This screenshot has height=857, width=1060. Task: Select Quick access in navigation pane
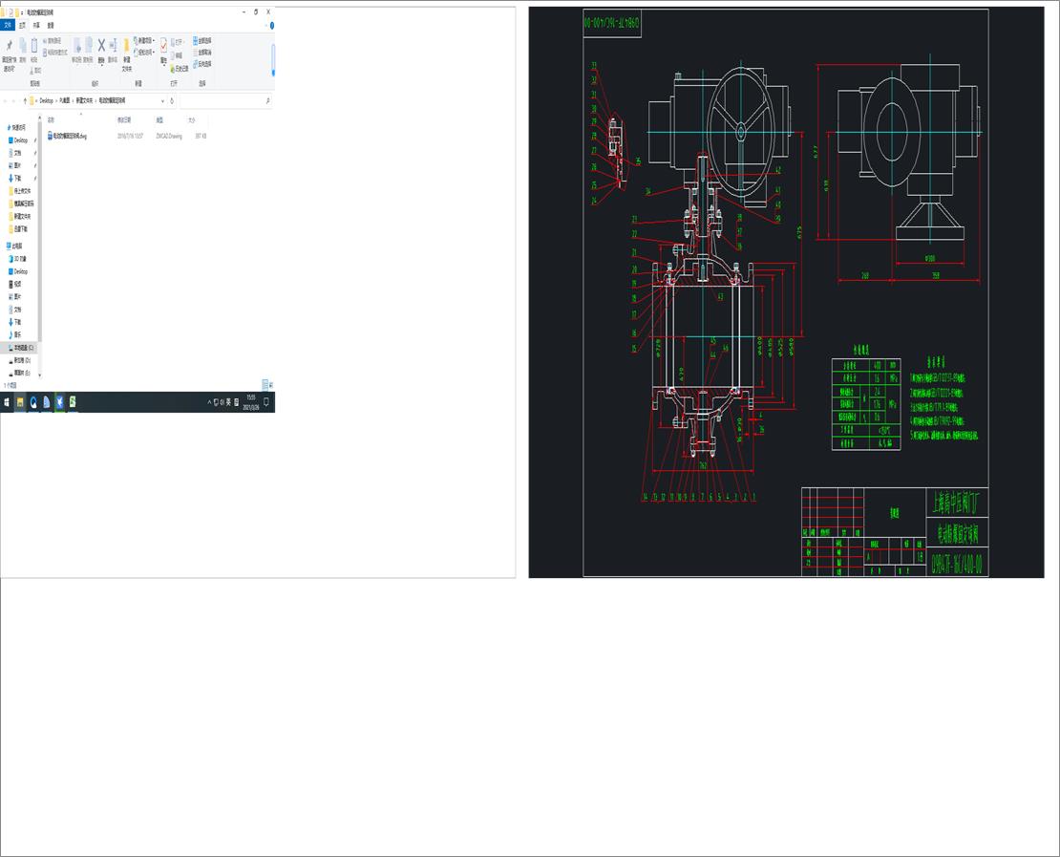18,127
